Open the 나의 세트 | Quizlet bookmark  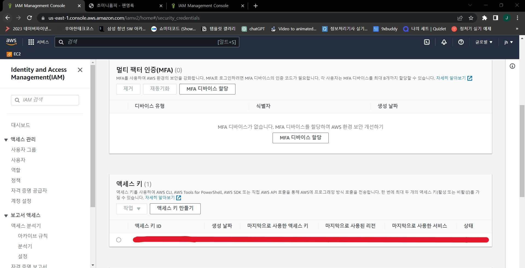(424, 29)
